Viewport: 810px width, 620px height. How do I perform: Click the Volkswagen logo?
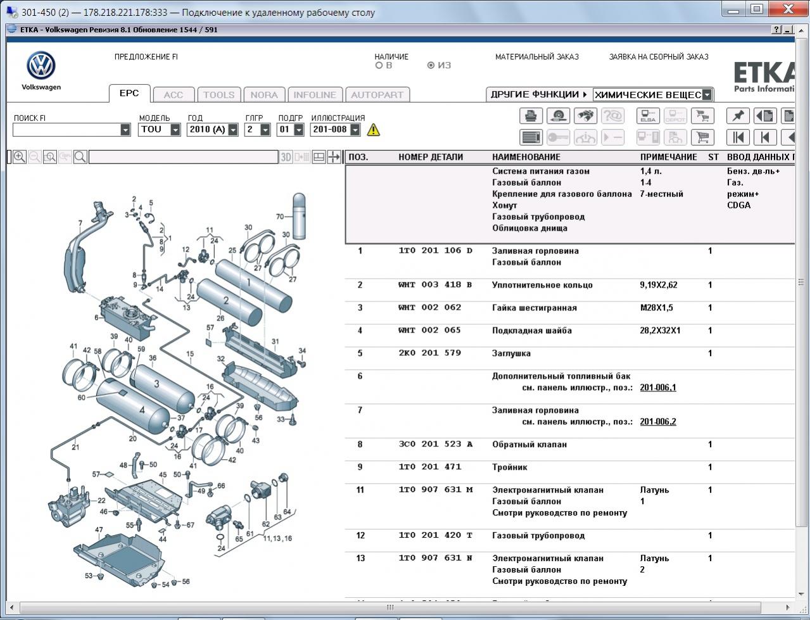(41, 66)
